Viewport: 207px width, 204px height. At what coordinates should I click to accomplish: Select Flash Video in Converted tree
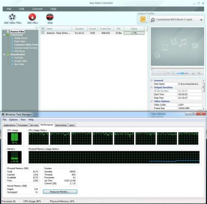point(20,41)
